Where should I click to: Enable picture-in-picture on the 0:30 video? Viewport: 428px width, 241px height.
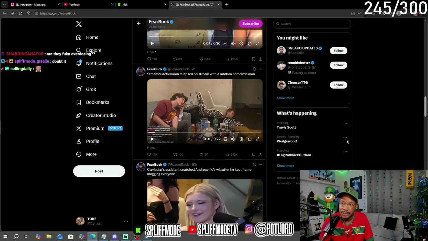[x=249, y=44]
